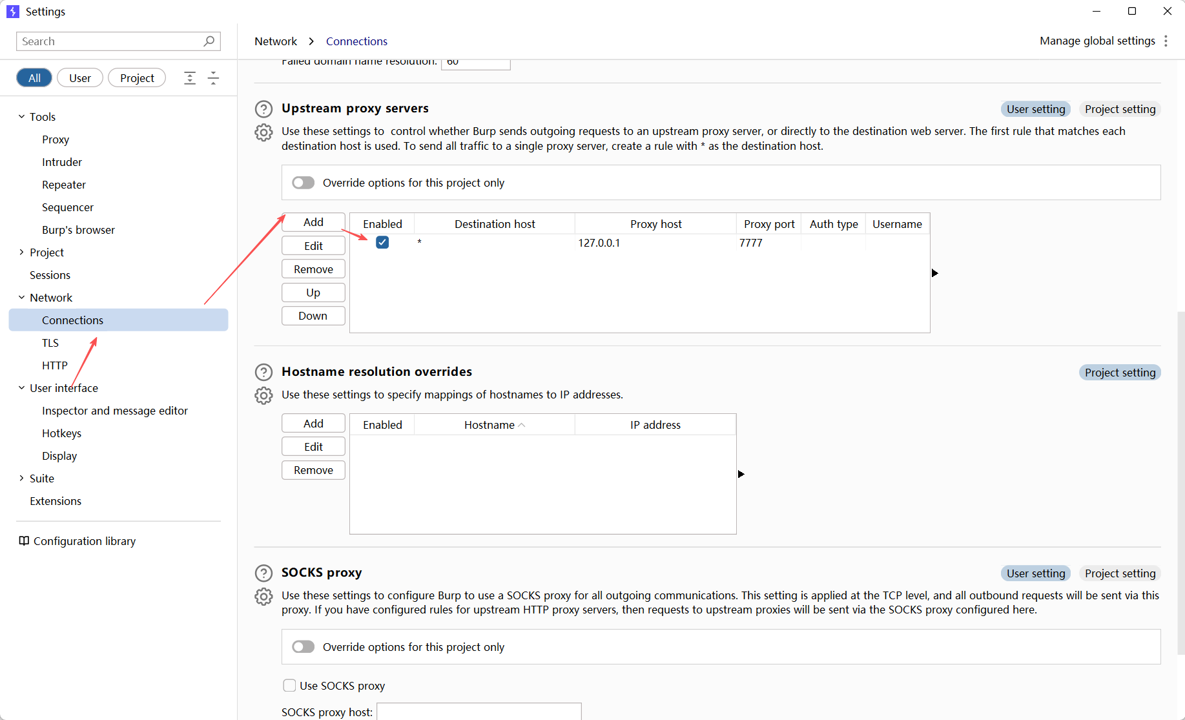Uncheck the enabled box for 127.0.0.1 rule
This screenshot has height=720, width=1185.
pos(382,242)
